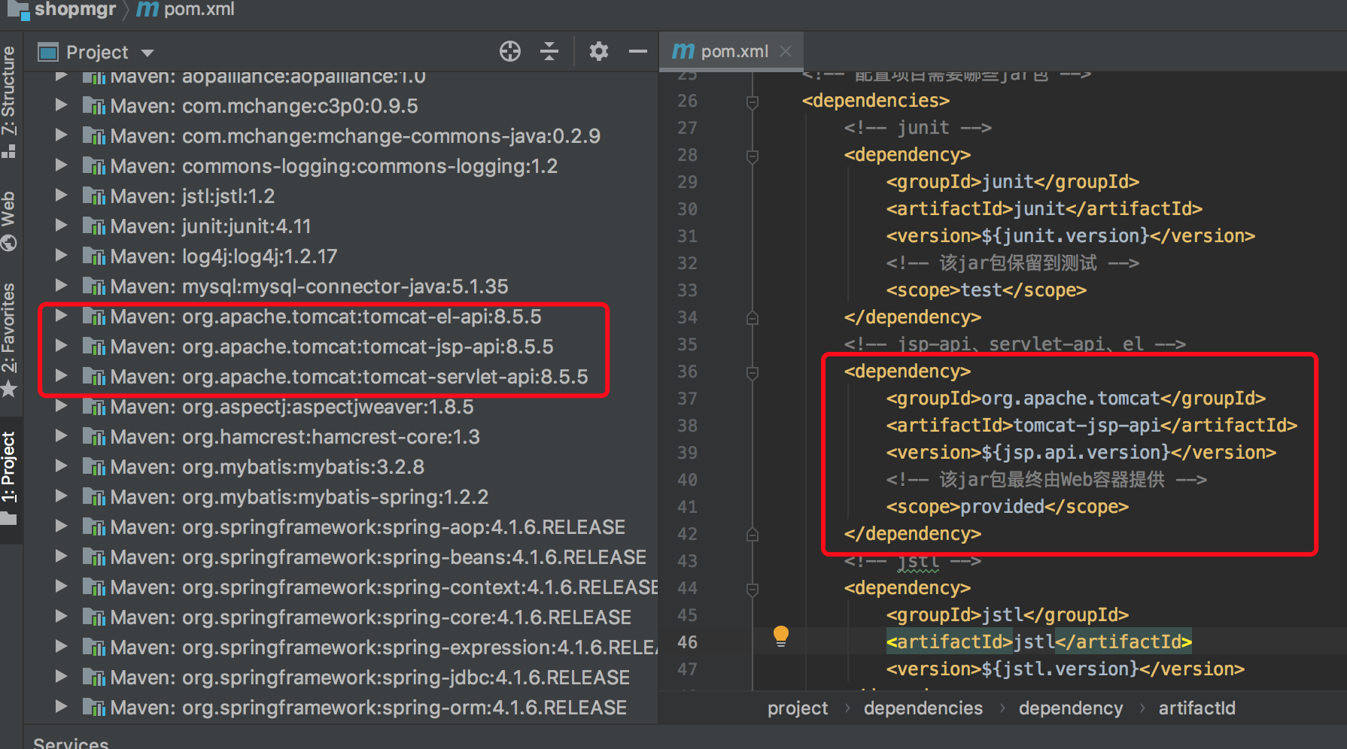Image resolution: width=1347 pixels, height=749 pixels.
Task: Click the locate/scroll-from-source target icon
Action: 510,51
